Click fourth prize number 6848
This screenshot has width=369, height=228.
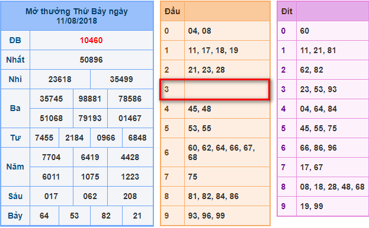pos(137,138)
